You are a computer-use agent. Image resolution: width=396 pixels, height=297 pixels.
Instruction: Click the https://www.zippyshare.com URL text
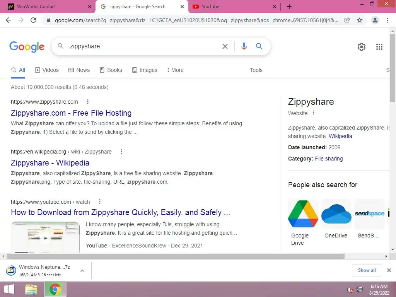(x=44, y=102)
